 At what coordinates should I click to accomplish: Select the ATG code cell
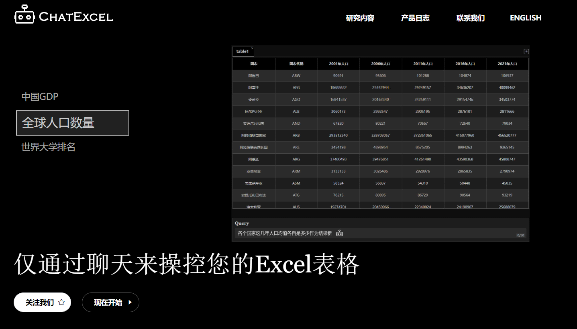pyautogui.click(x=296, y=195)
